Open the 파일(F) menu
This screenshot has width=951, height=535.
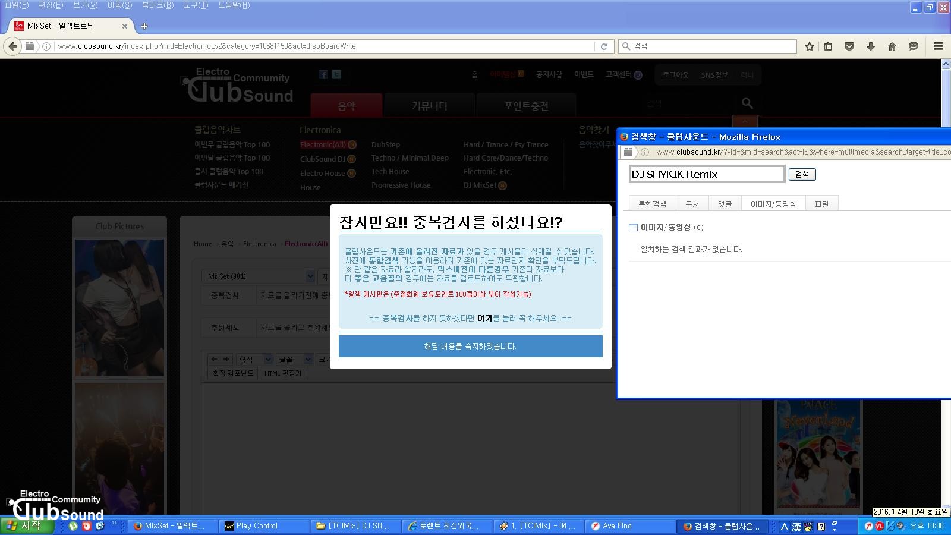(x=16, y=5)
